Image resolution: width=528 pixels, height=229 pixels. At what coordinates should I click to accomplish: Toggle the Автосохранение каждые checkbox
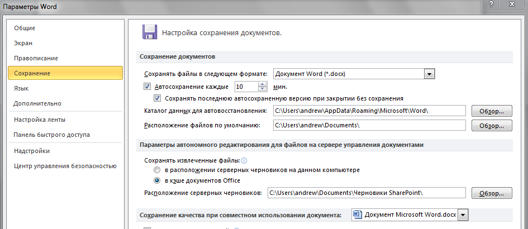tap(147, 87)
